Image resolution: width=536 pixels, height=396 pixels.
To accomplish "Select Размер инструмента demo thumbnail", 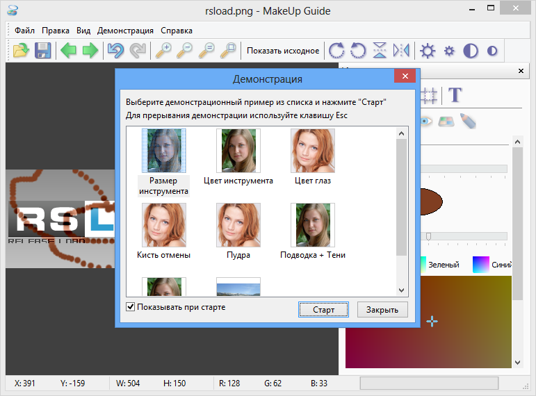I will click(164, 151).
